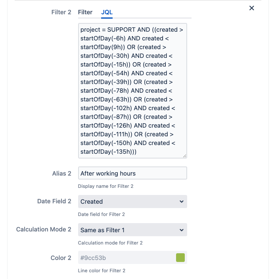Focus the Alias 2 field 'After working hours'
The height and width of the screenshot is (279, 274).
coord(132,173)
